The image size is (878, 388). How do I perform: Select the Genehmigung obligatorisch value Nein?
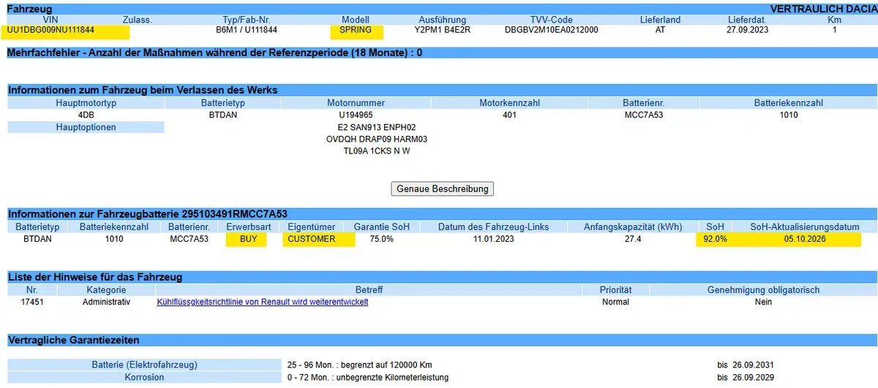coord(763,302)
